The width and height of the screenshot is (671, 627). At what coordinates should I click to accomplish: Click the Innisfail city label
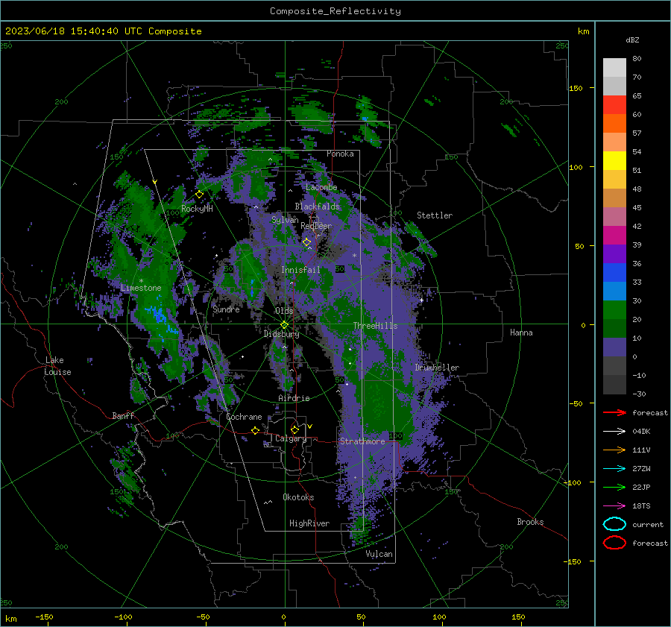pos(300,270)
